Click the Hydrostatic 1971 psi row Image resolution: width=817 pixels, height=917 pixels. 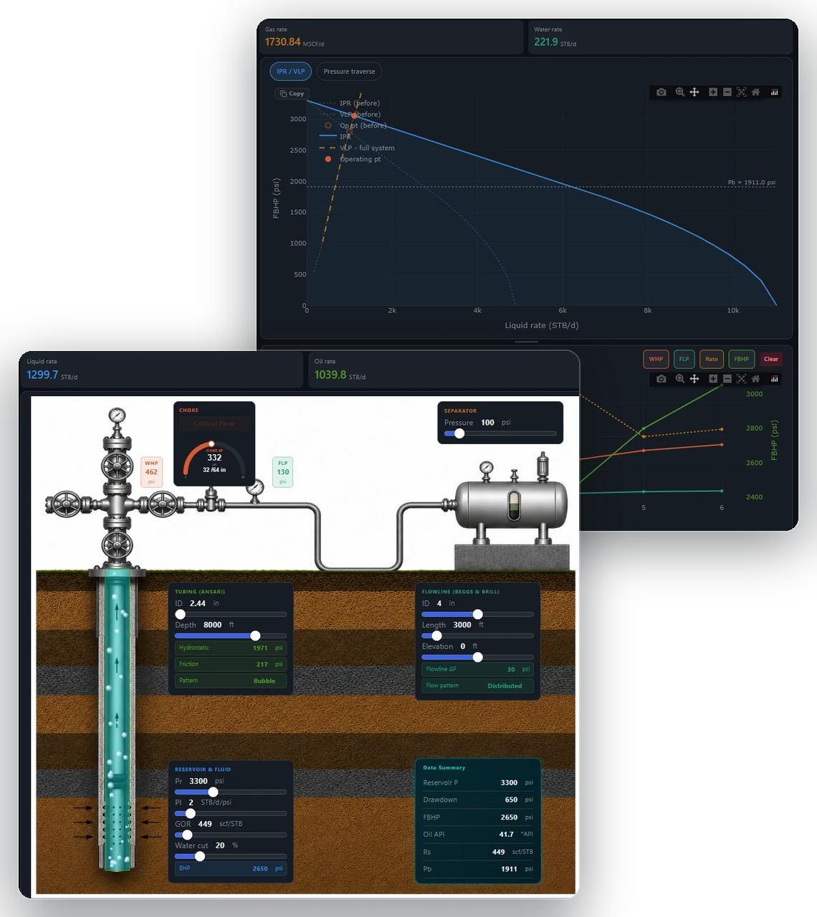click(231, 648)
